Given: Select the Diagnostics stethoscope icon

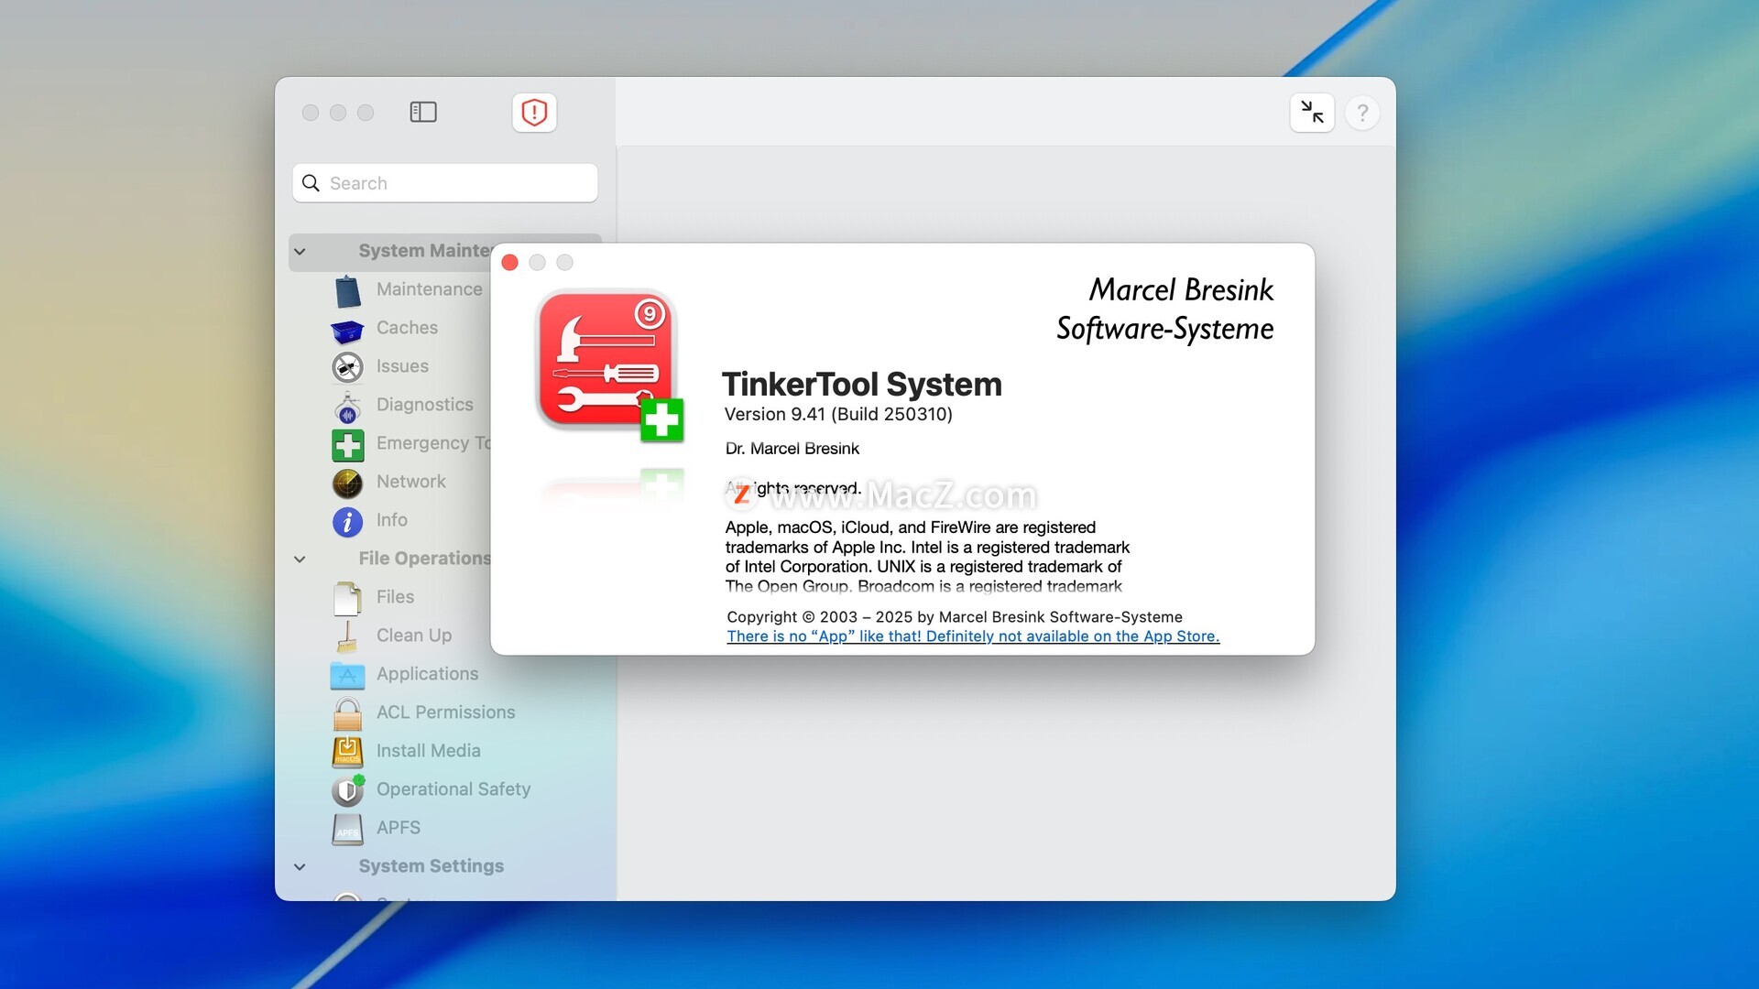Looking at the screenshot, I should (x=347, y=406).
